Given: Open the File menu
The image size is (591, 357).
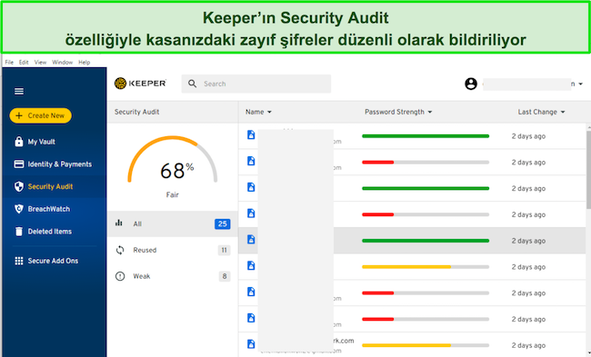Looking at the screenshot, I should (x=9, y=62).
